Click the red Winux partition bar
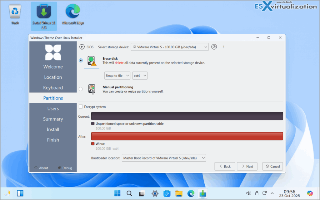The image size is (320, 200). (x=187, y=136)
